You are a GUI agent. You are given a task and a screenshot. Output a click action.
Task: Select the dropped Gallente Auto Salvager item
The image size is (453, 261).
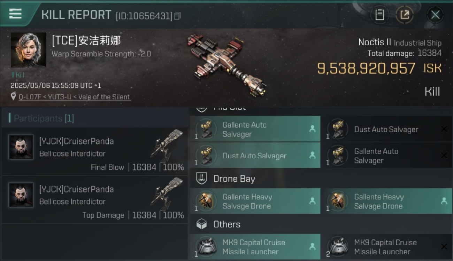[x=255, y=129]
